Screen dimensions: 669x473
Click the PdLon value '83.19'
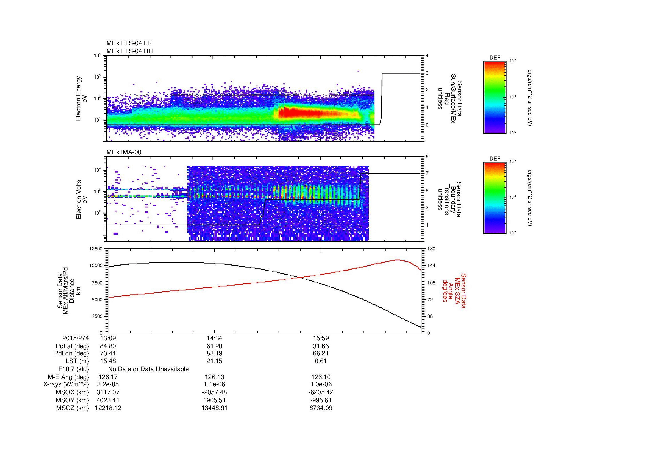point(214,353)
